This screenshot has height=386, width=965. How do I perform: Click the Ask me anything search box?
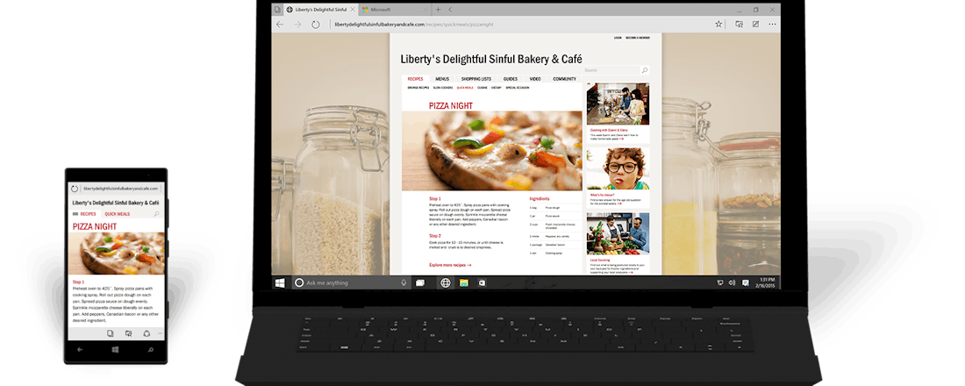tap(351, 282)
